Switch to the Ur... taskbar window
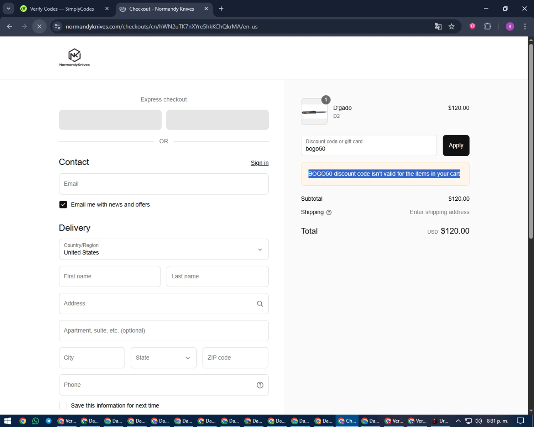Screen dimensions: 534x427 440,421
